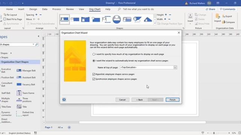Screen dimensions: 241x135
Task: Open the View ribbon tab
Action: click(81, 9)
